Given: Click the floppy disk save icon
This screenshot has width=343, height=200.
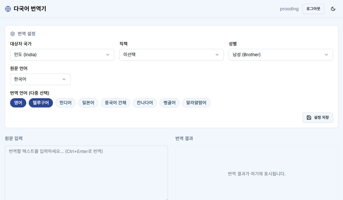Looking at the screenshot, I should (309, 118).
